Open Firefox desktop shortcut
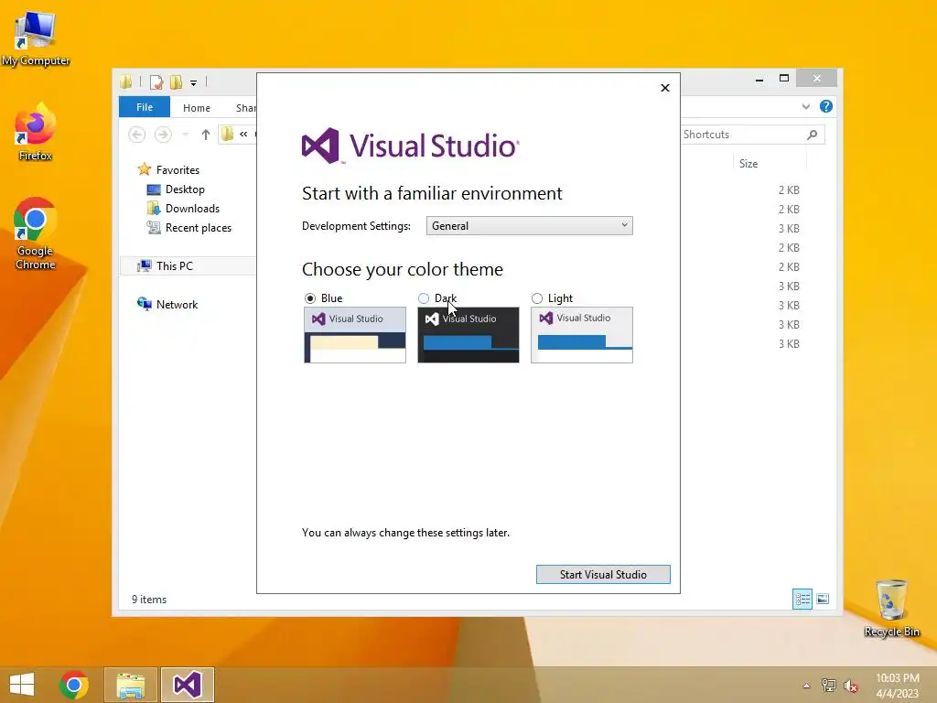Viewport: 937px width, 703px height. click(36, 132)
